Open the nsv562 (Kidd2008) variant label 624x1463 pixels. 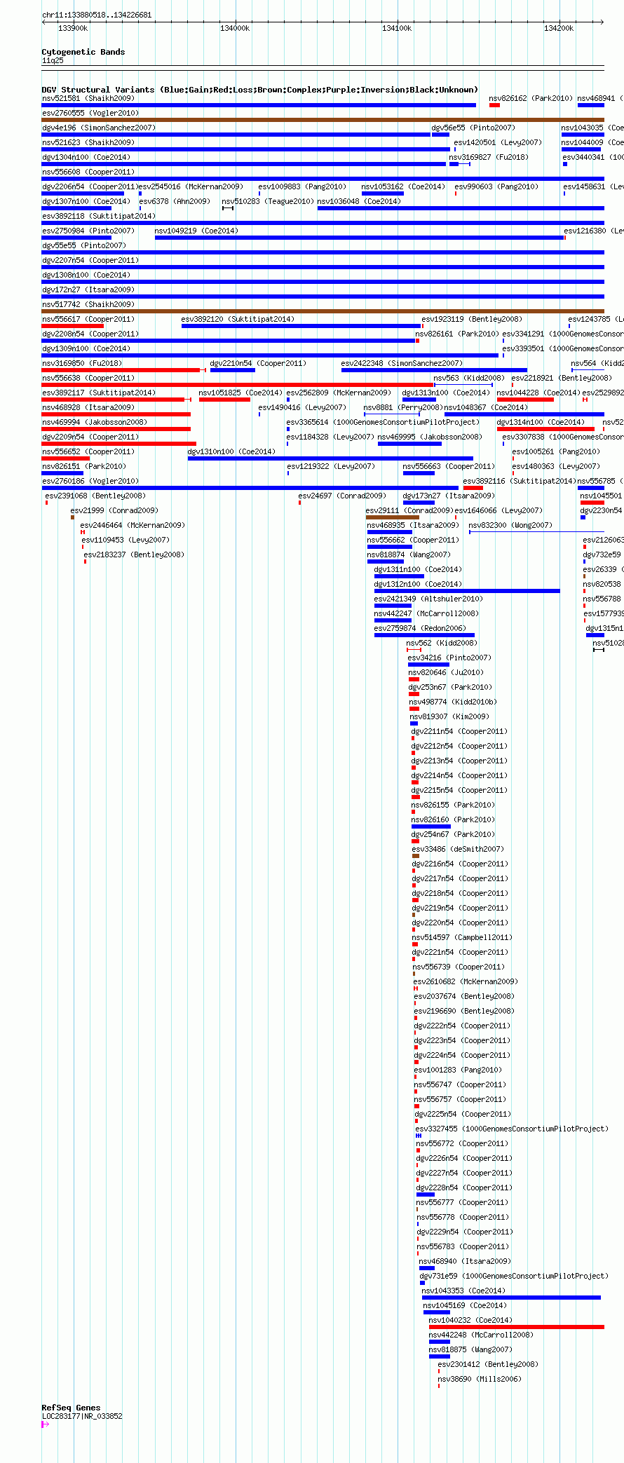point(442,644)
